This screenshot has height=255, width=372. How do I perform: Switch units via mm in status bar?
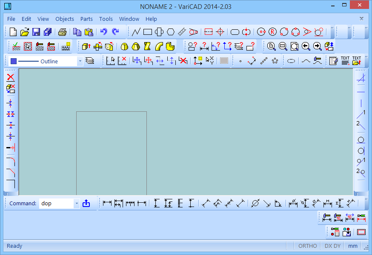coord(352,246)
